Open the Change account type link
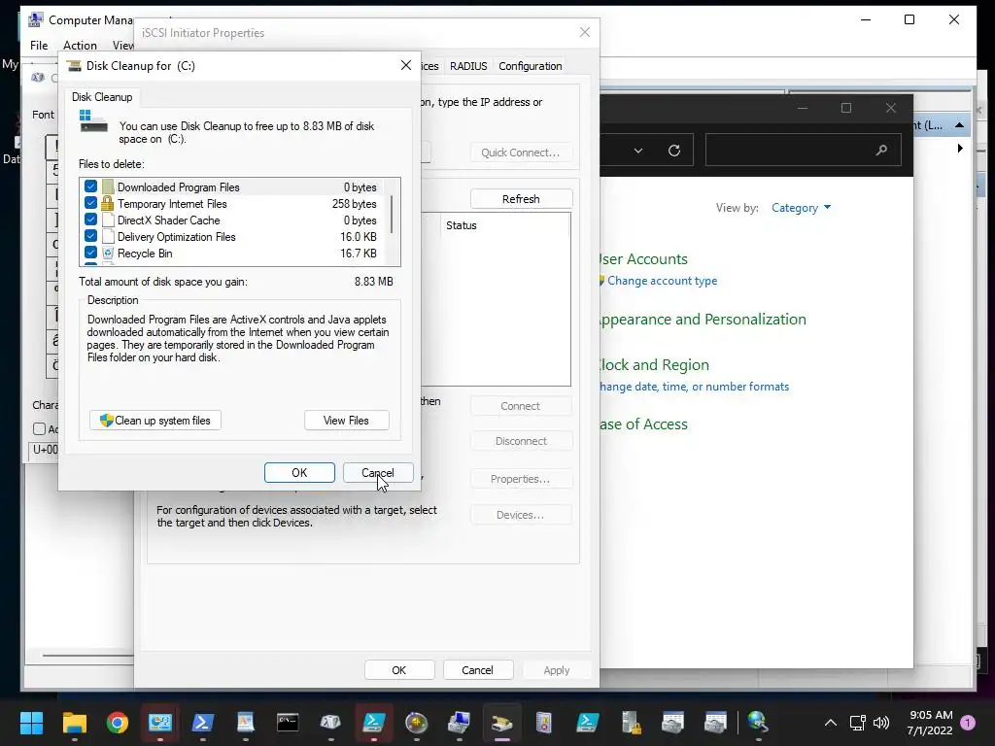995x746 pixels. coord(662,281)
